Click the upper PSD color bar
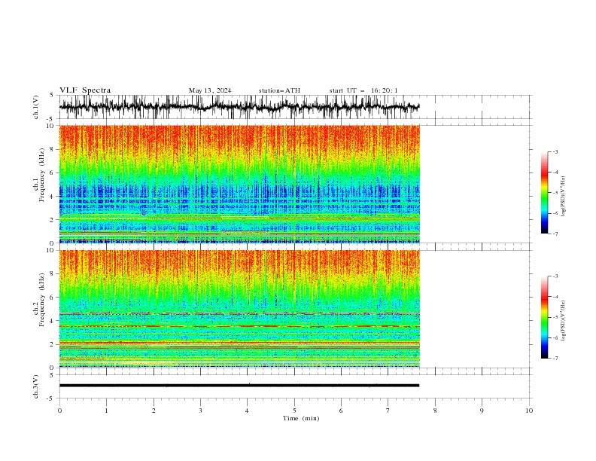 pyautogui.click(x=544, y=193)
